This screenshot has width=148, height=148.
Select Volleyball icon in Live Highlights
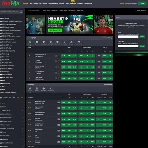click(51, 42)
